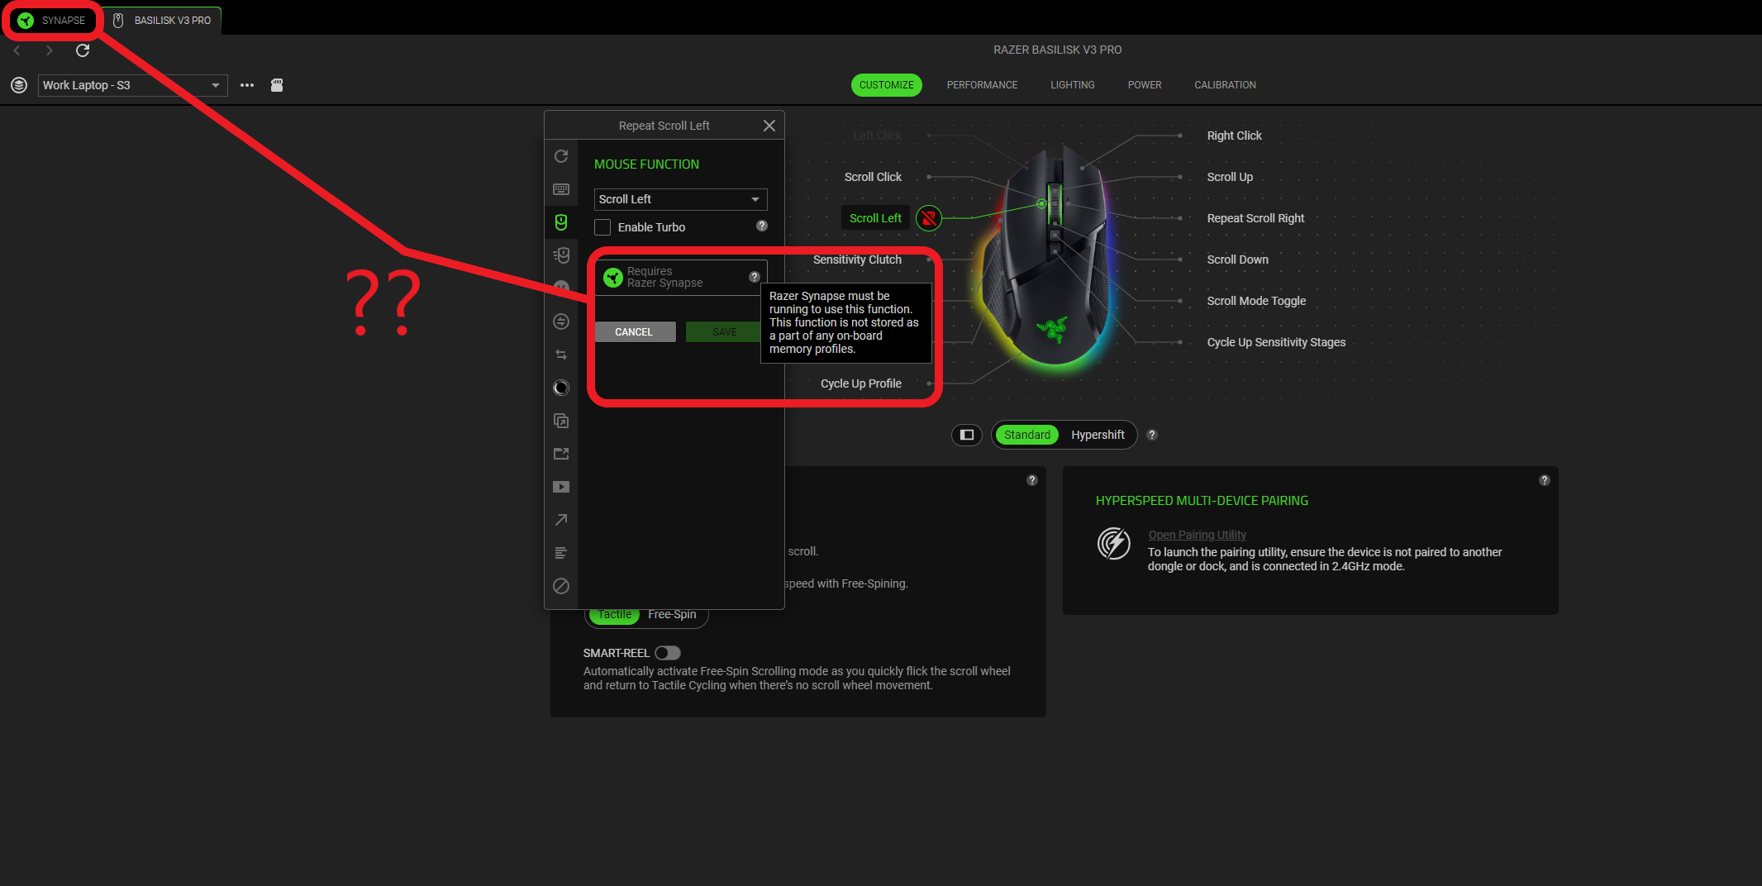
Task: Toggle the mouse side view icon
Action: tap(967, 435)
